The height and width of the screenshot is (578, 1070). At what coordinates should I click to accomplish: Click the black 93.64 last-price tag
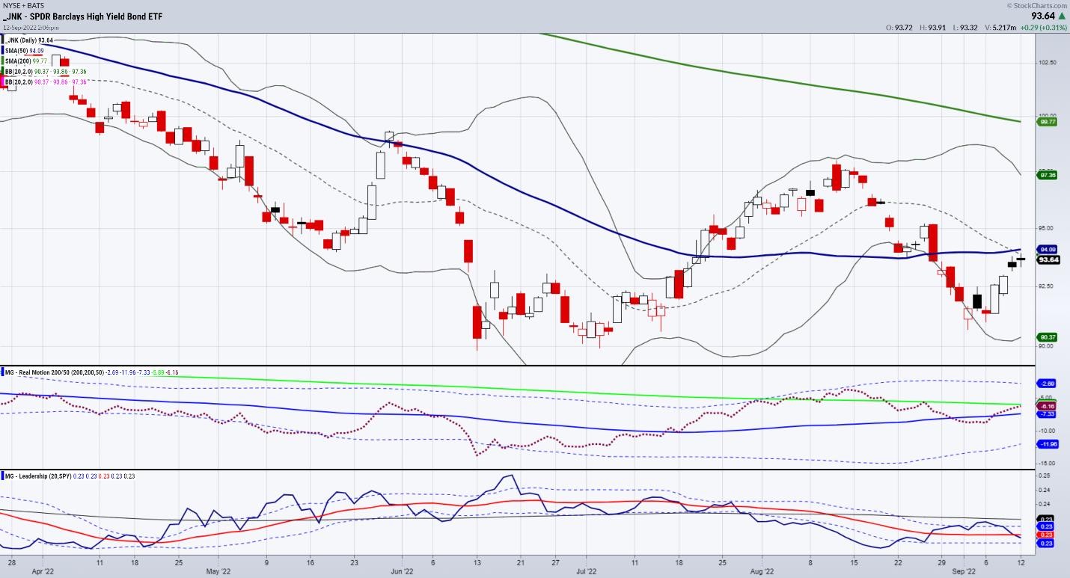(1048, 259)
